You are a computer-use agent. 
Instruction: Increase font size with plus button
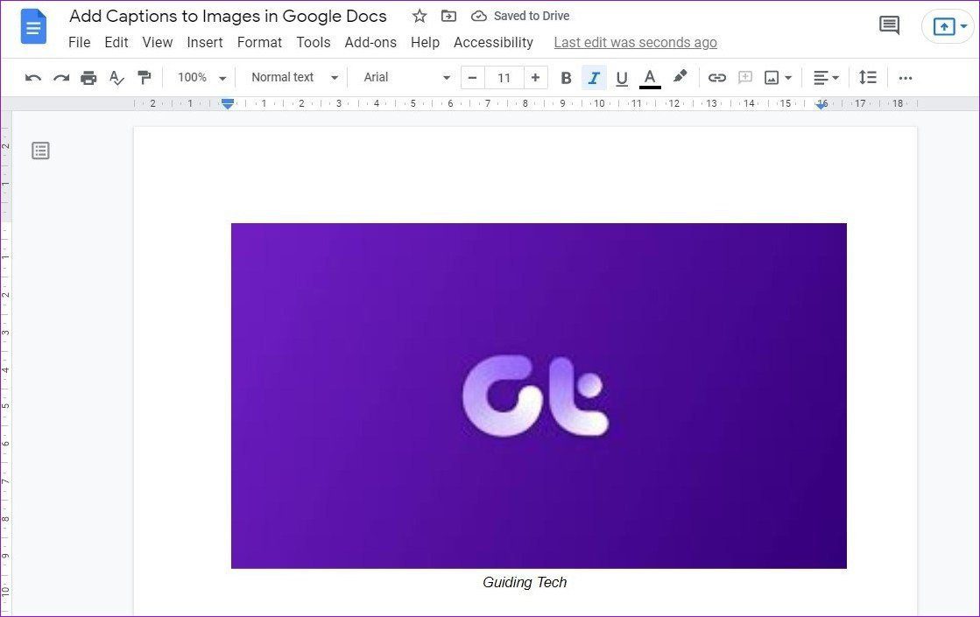536,78
